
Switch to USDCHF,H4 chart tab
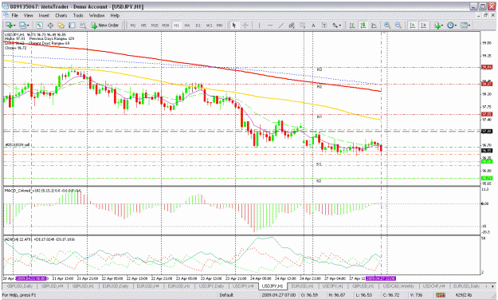(x=433, y=286)
